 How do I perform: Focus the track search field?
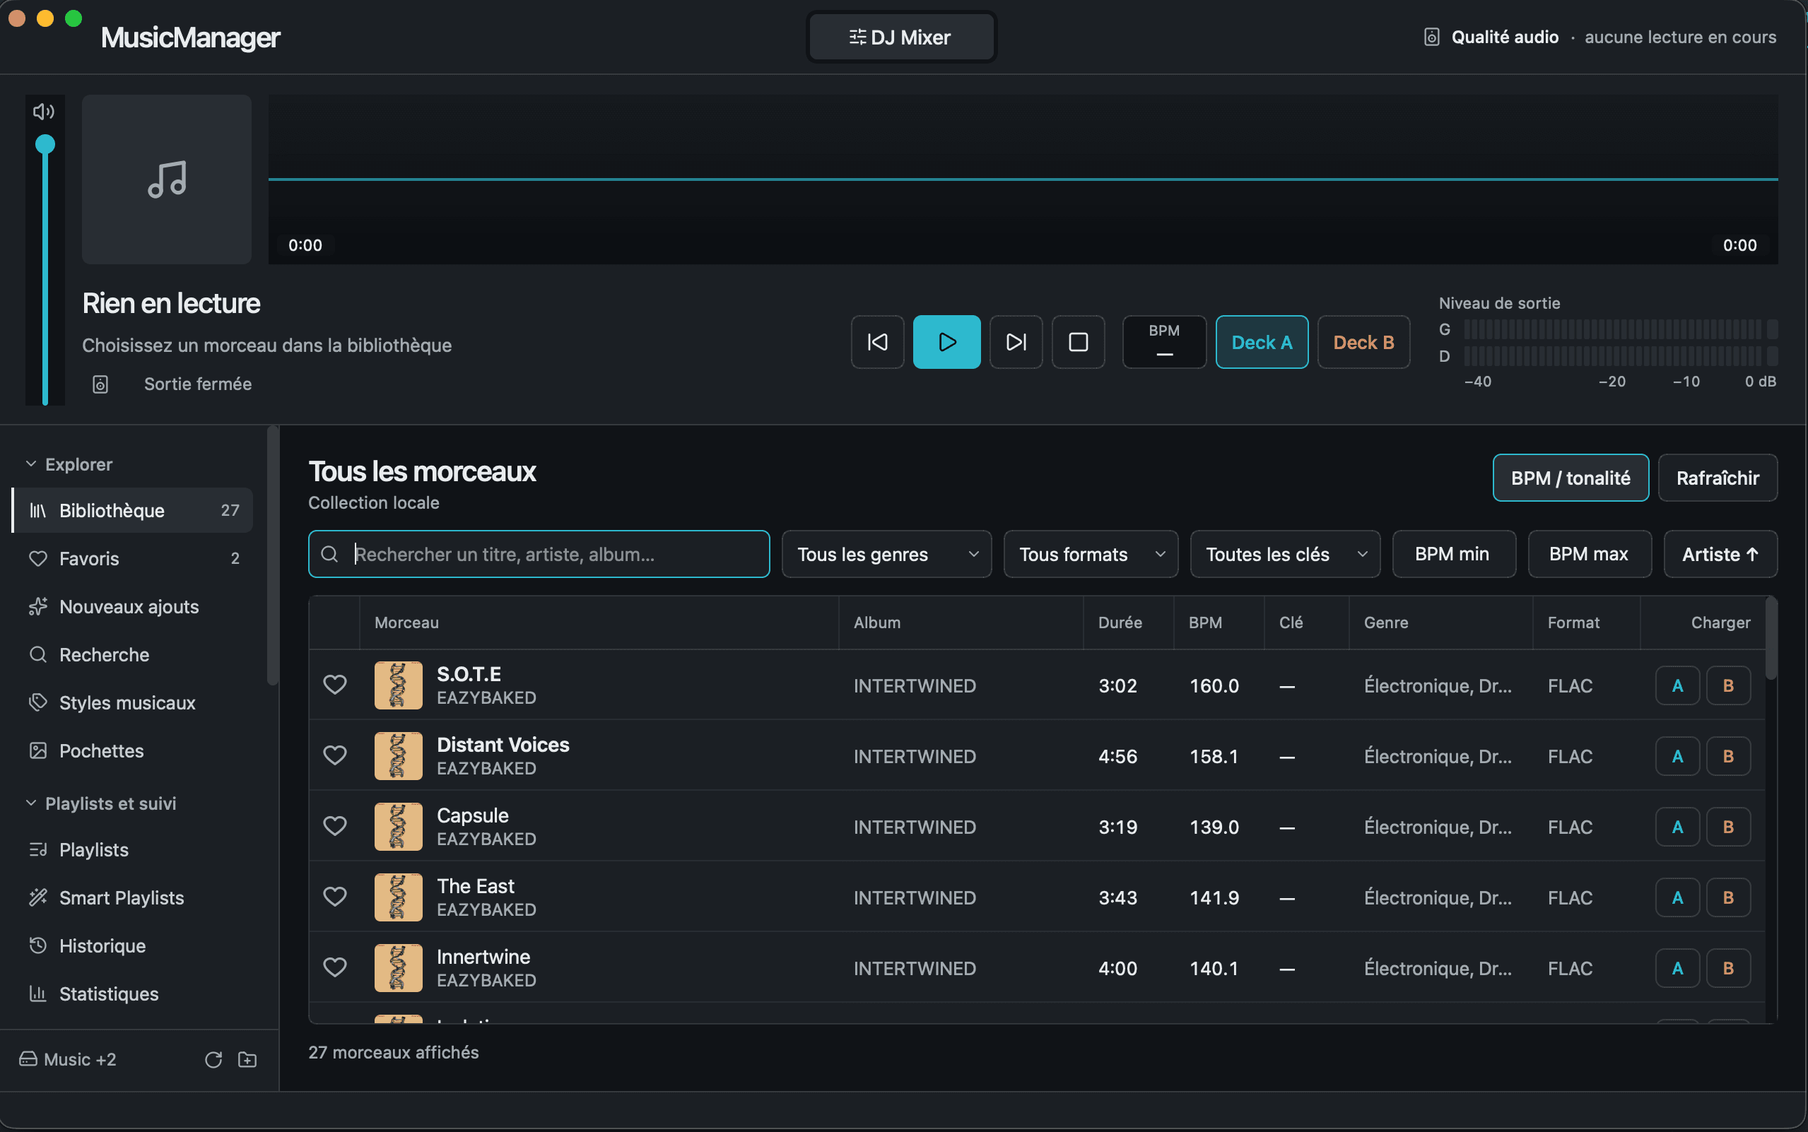coord(539,554)
